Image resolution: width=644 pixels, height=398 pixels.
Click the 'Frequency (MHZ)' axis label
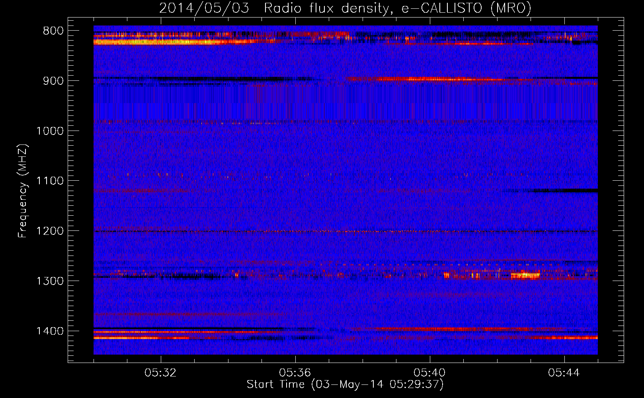22,191
